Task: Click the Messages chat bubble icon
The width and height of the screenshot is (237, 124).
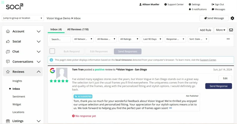Action: tap(213, 9)
